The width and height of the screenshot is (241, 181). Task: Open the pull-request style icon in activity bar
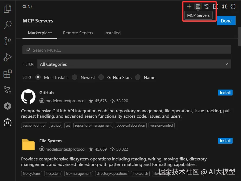pos(7,90)
